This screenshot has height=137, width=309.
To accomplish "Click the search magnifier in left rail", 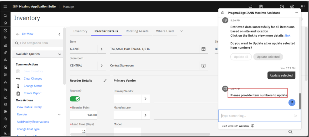I will 5,16.
